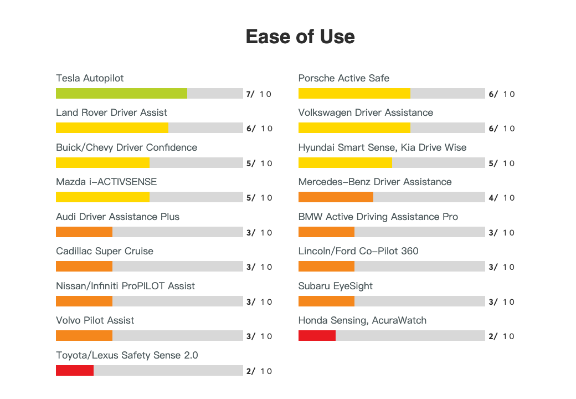Click the Land Rover Driver Assist label
576x399 pixels.
[x=111, y=112]
